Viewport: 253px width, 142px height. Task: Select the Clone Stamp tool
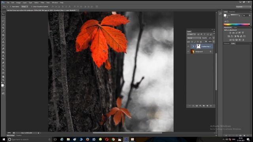click(x=3, y=42)
